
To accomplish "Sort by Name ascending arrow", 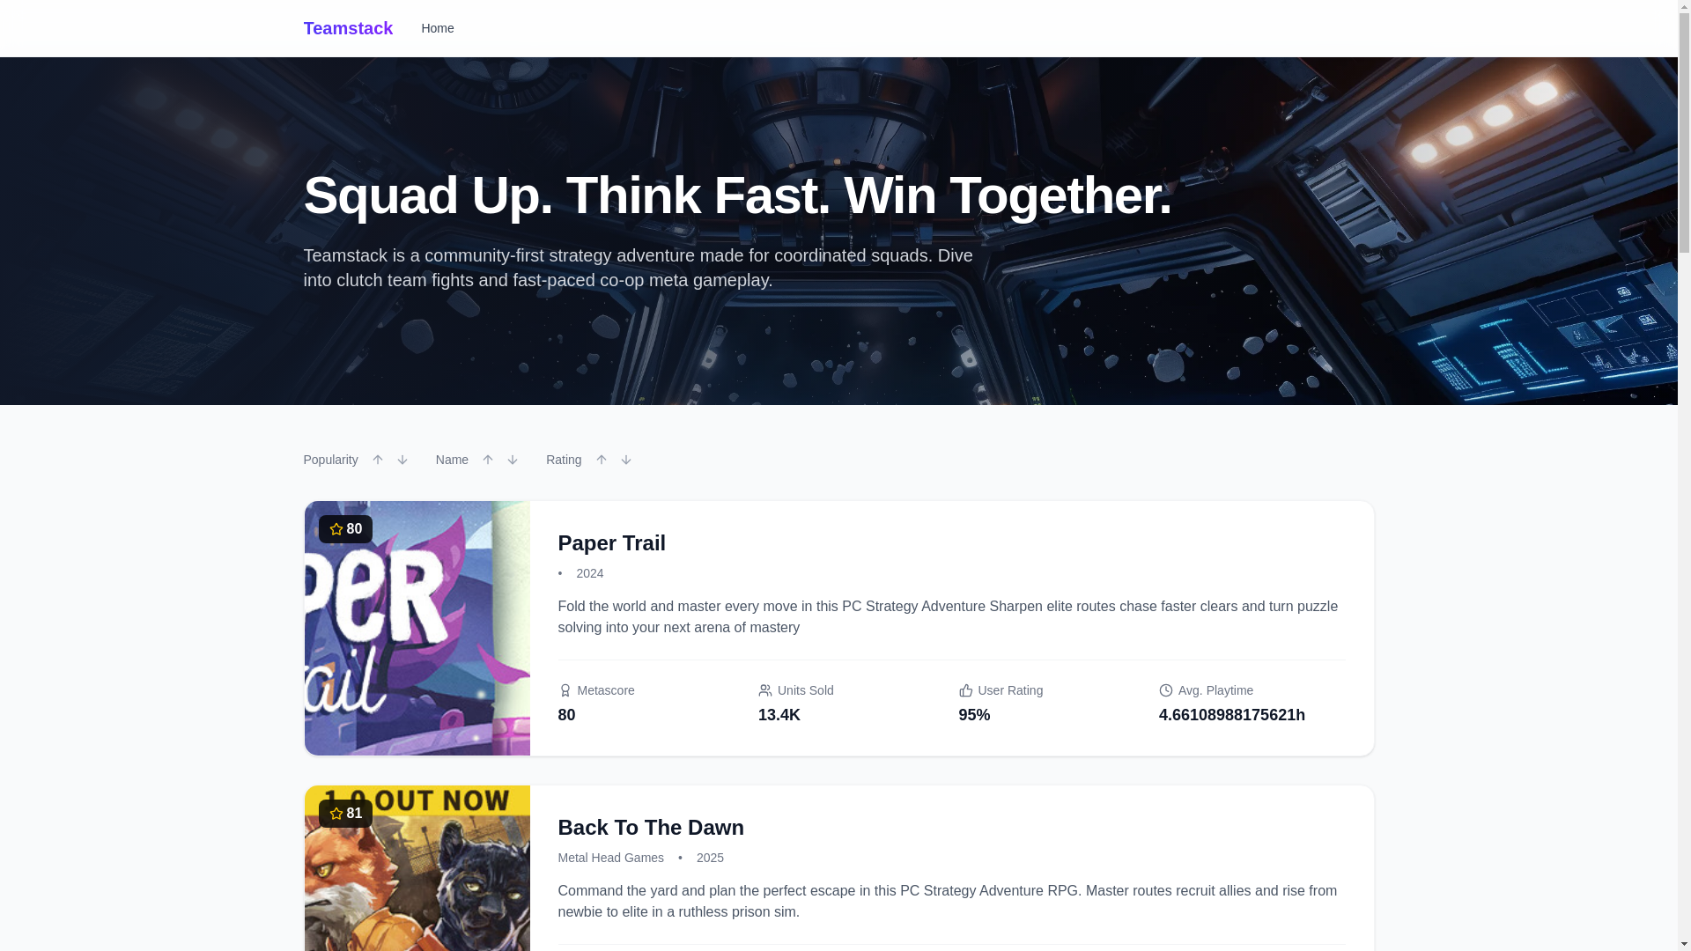I will pyautogui.click(x=488, y=460).
